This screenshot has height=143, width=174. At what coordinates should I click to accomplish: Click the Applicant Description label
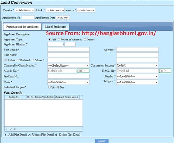[17, 34]
